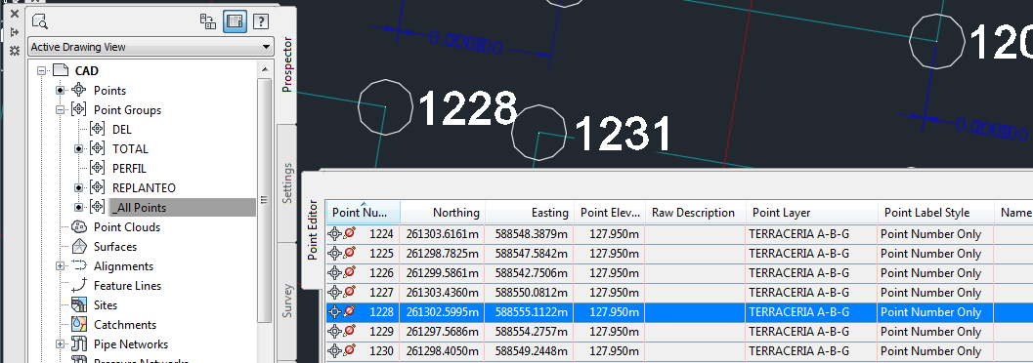Image resolution: width=1033 pixels, height=363 pixels.
Task: Select the point marker labeled 1231 in drawing
Action: click(x=538, y=132)
